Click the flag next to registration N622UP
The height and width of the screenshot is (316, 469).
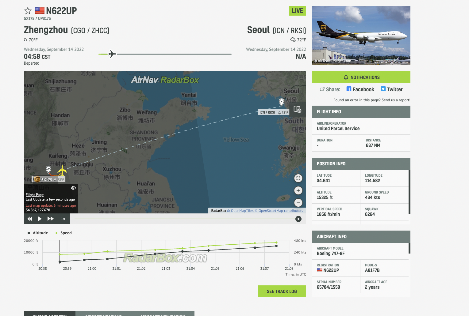pos(320,270)
